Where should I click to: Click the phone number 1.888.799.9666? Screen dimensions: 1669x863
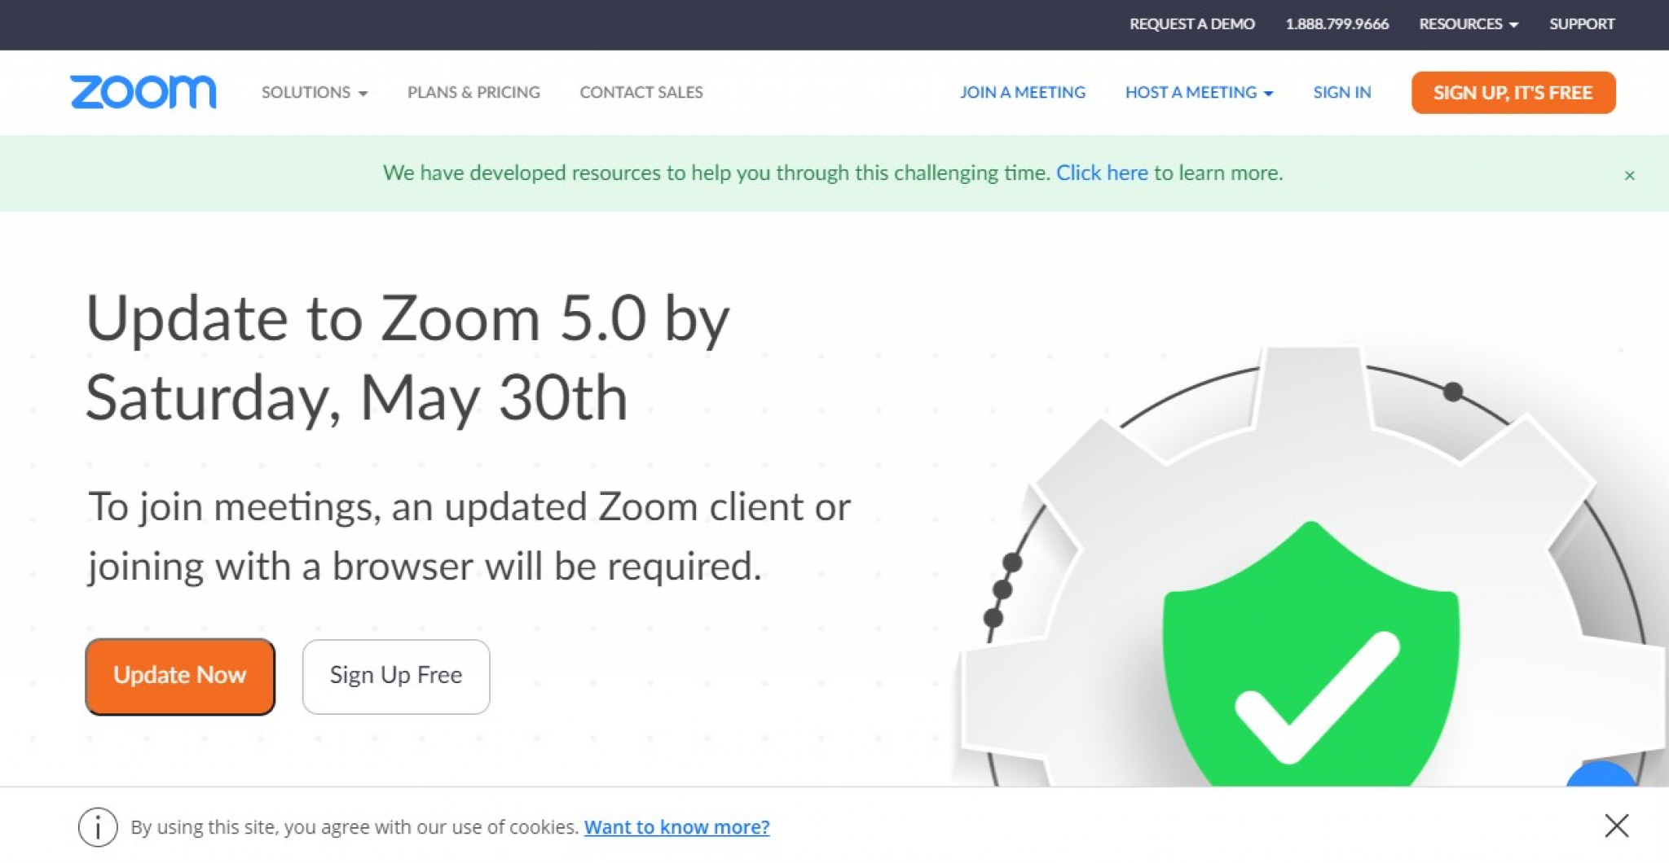(1337, 24)
